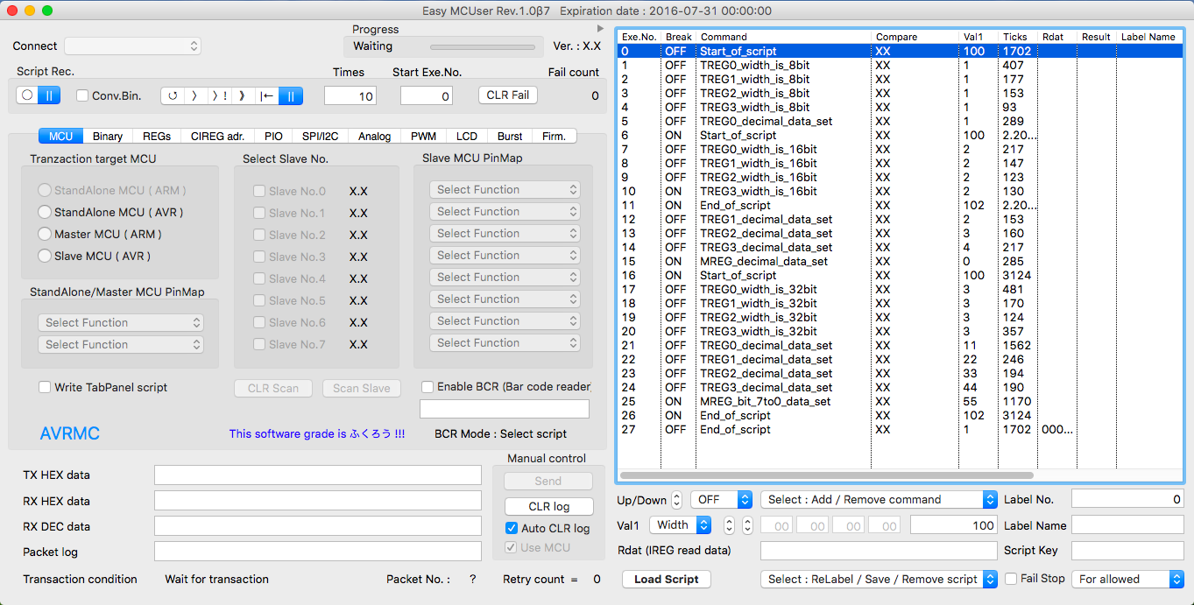The height and width of the screenshot is (605, 1194).
Task: Click the return-to-start arrow icon
Action: (x=267, y=95)
